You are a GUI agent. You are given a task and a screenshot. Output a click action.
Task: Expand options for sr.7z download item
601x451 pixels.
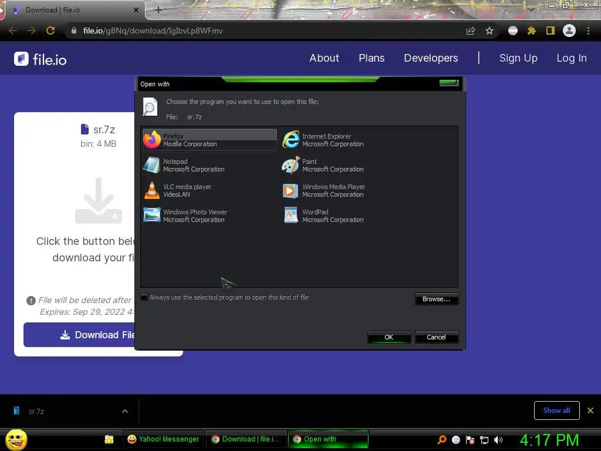(125, 411)
